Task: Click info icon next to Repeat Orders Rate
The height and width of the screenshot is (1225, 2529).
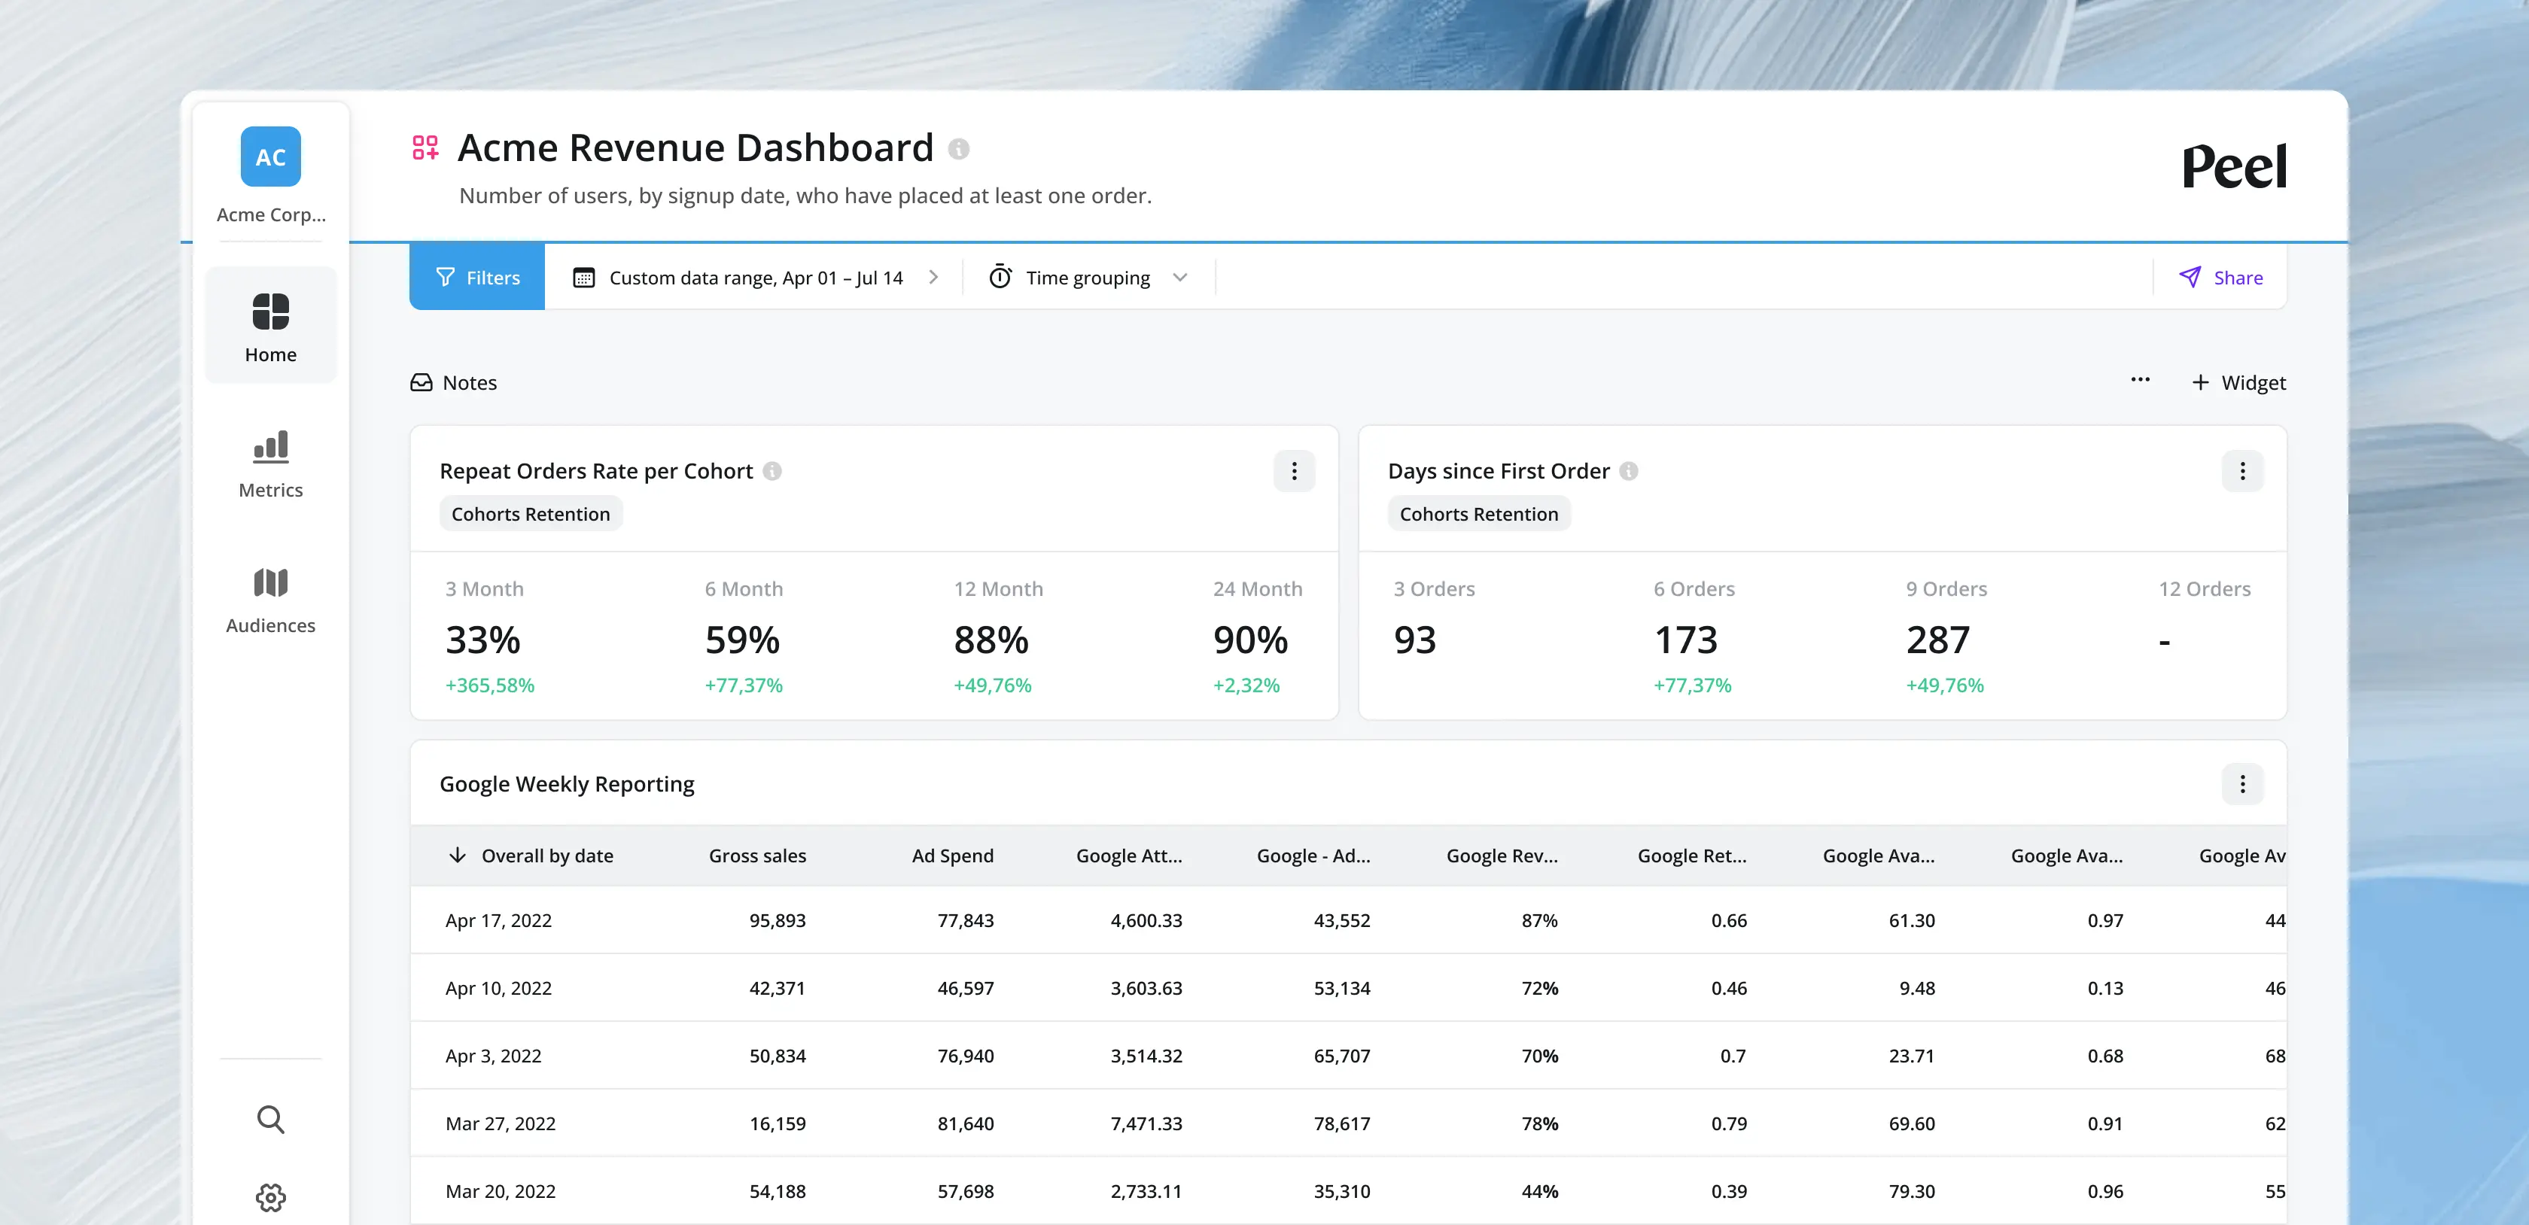Action: click(x=773, y=471)
